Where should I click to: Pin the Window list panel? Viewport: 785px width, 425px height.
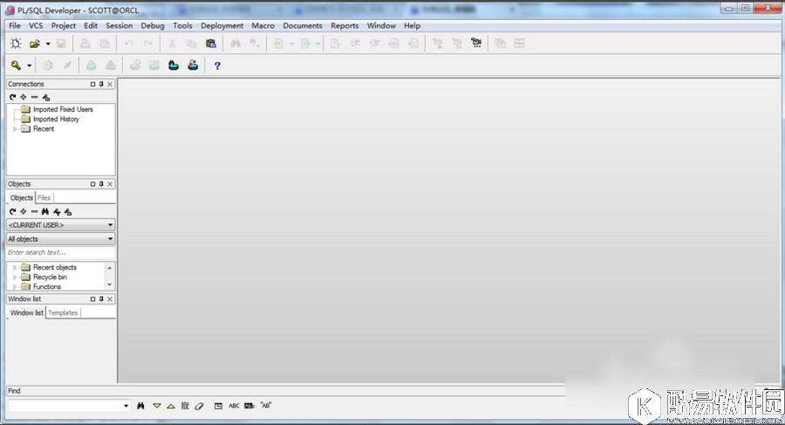(x=101, y=298)
